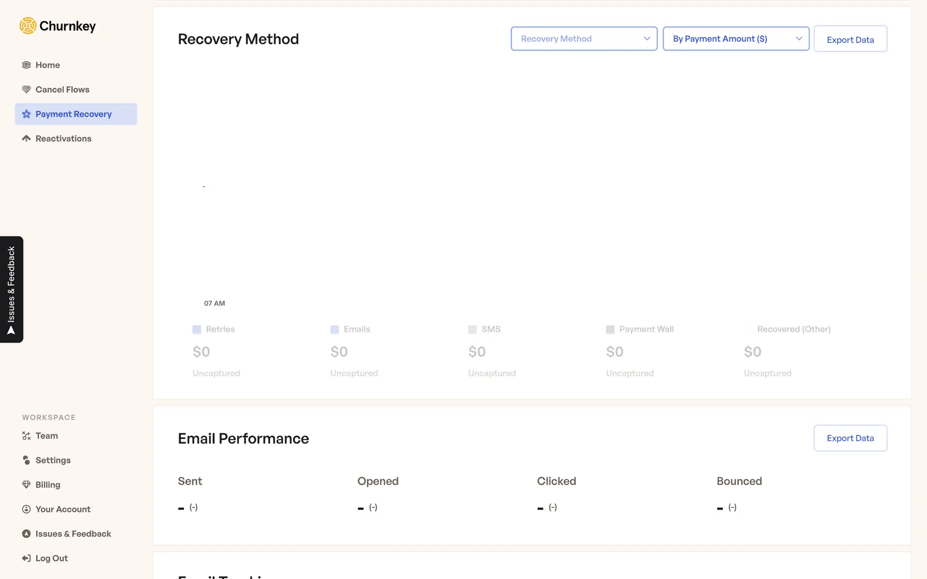Image resolution: width=927 pixels, height=579 pixels.
Task: Toggle the Payment Wall legend box
Action: [x=610, y=330]
